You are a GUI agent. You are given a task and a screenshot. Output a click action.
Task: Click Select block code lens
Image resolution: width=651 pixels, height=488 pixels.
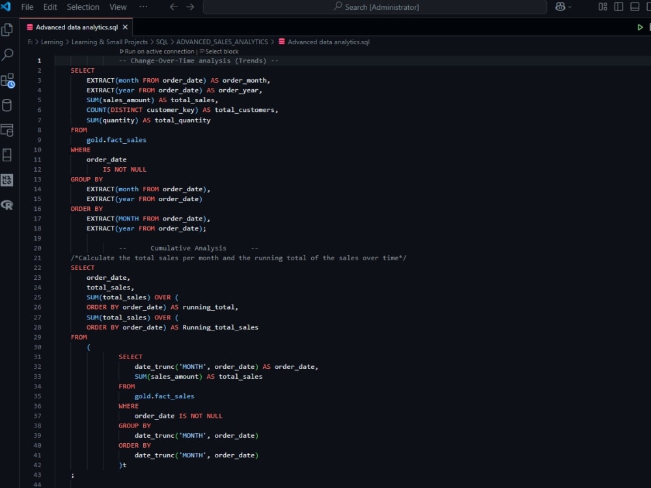219,51
